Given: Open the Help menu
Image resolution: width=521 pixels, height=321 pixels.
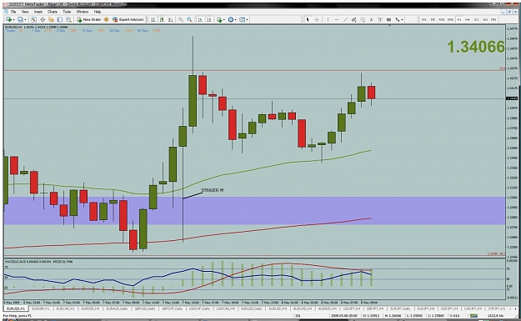Looking at the screenshot, I should [98, 12].
